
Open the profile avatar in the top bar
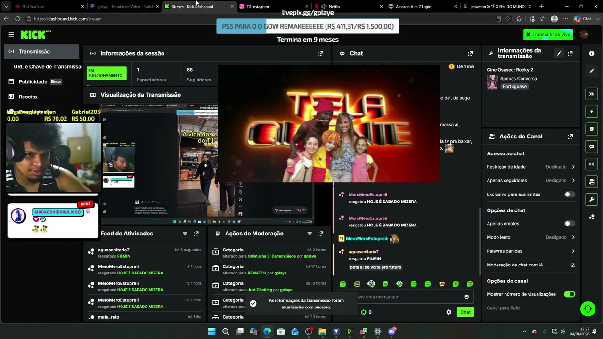coord(584,34)
